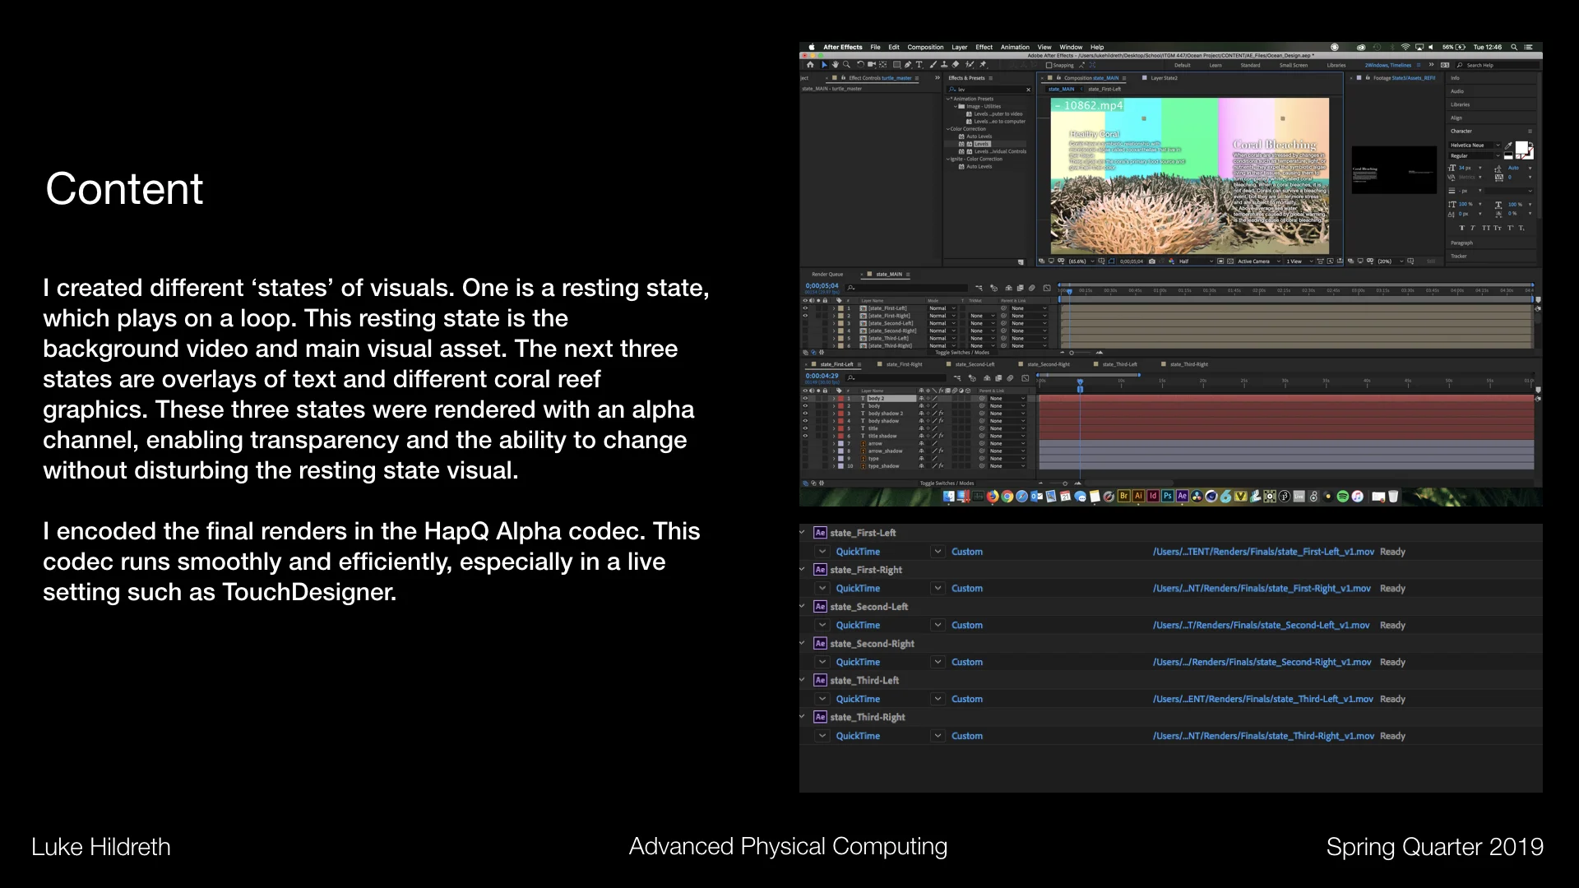The image size is (1579, 888).
Task: Collapse the state_First-Left render item
Action: click(x=803, y=533)
